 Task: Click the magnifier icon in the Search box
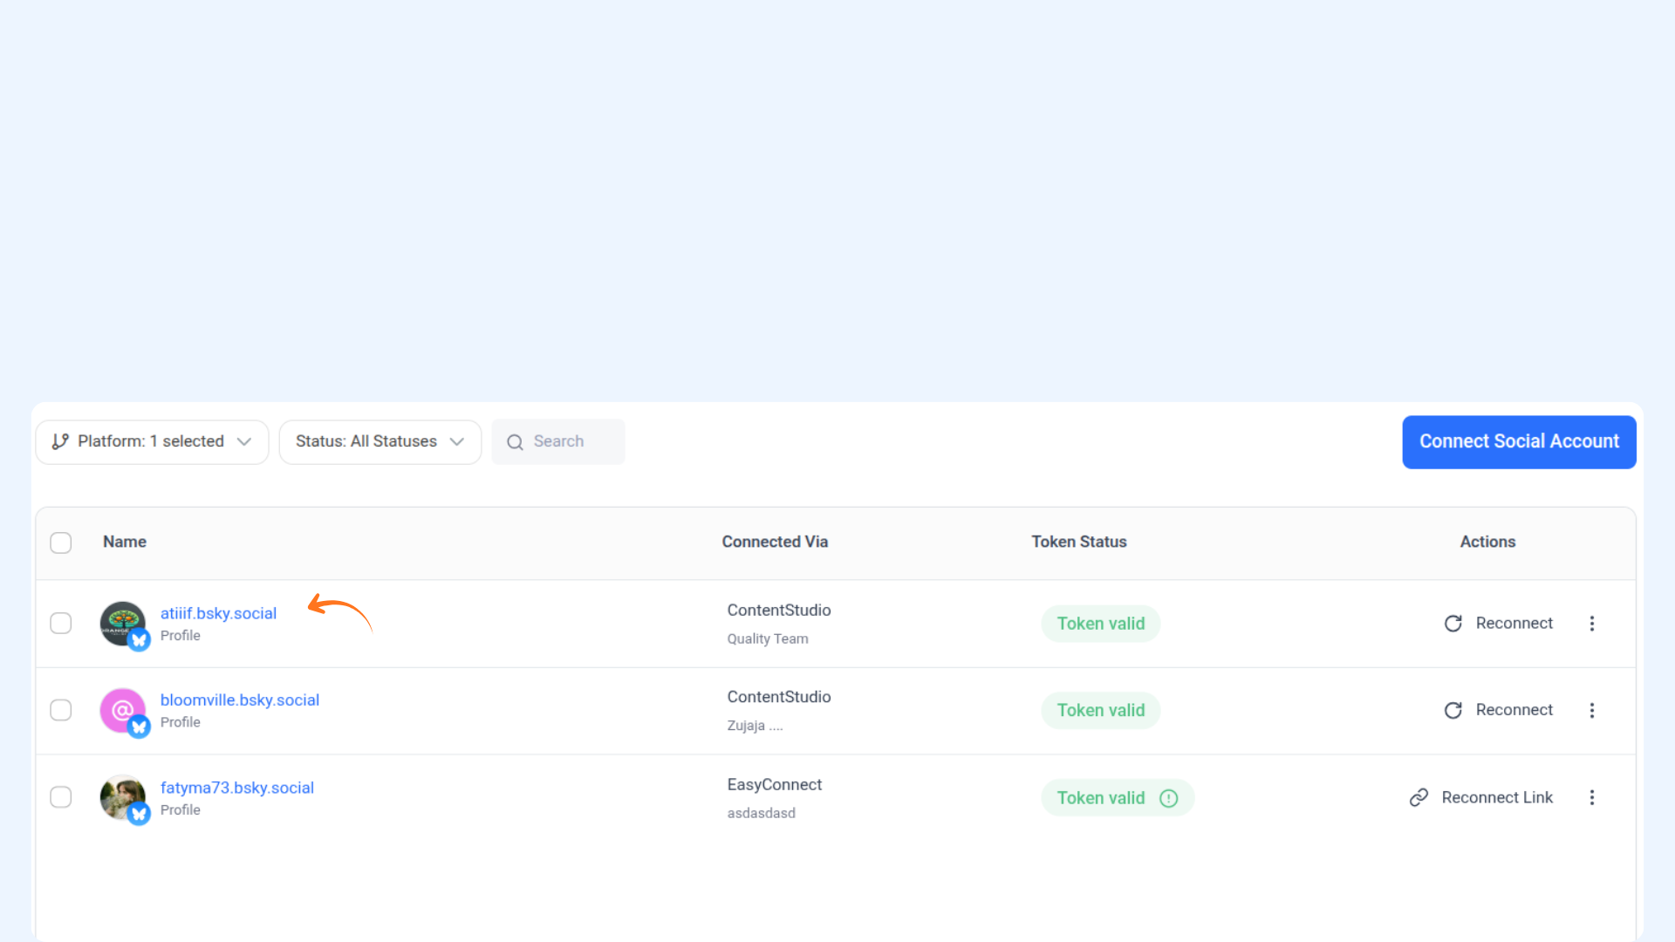pos(515,442)
